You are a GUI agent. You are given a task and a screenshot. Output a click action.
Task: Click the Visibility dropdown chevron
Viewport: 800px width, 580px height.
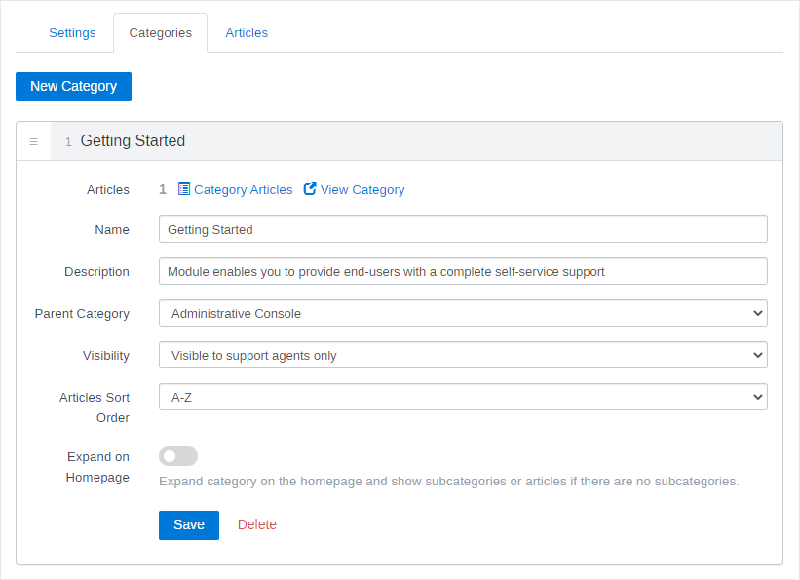pyautogui.click(x=759, y=355)
